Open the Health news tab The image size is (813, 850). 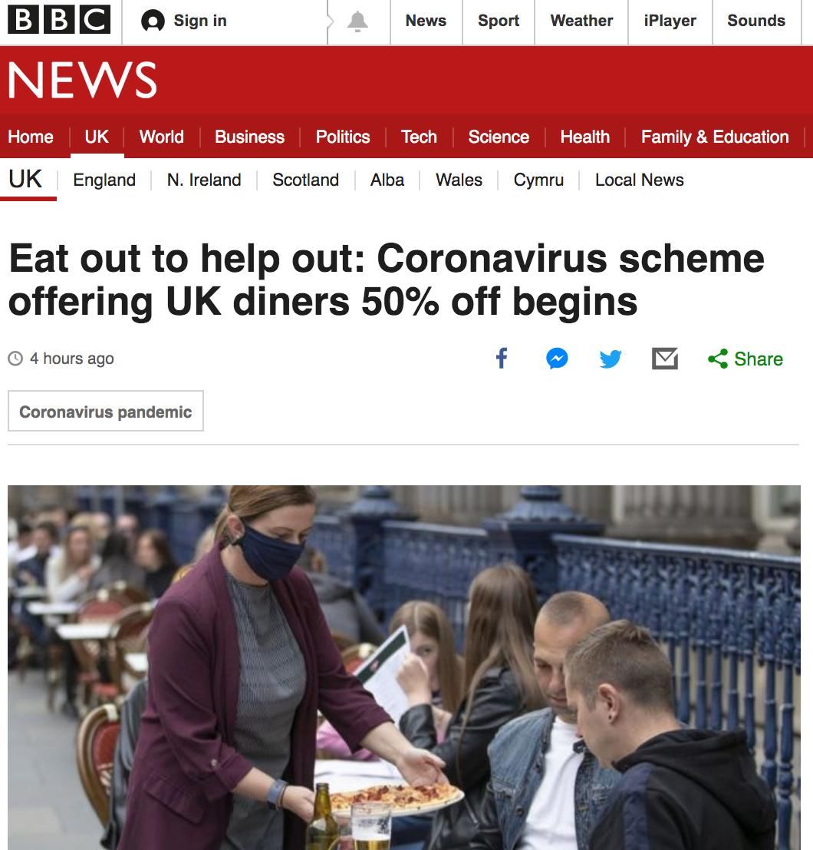(585, 137)
